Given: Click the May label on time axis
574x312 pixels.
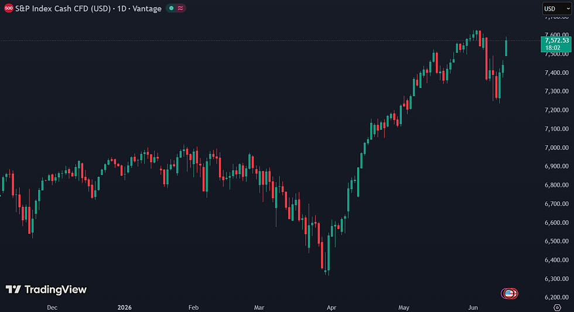Looking at the screenshot, I should (x=404, y=307).
